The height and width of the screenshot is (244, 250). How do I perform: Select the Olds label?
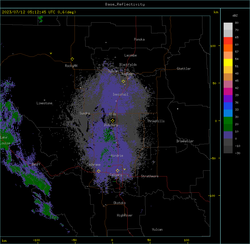click(x=113, y=114)
